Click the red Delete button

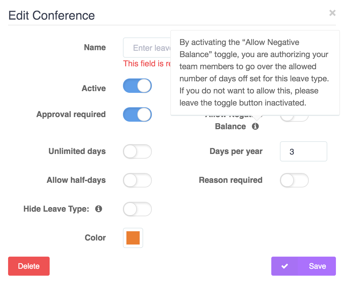pyautogui.click(x=29, y=266)
